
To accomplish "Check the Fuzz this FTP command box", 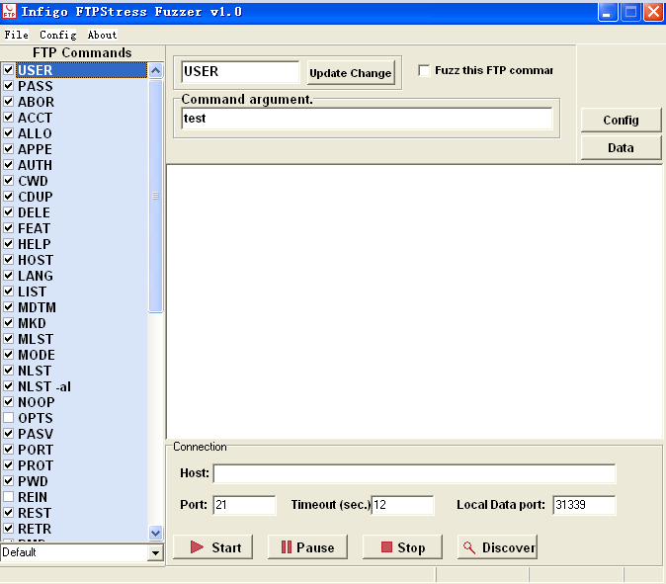I will [425, 70].
